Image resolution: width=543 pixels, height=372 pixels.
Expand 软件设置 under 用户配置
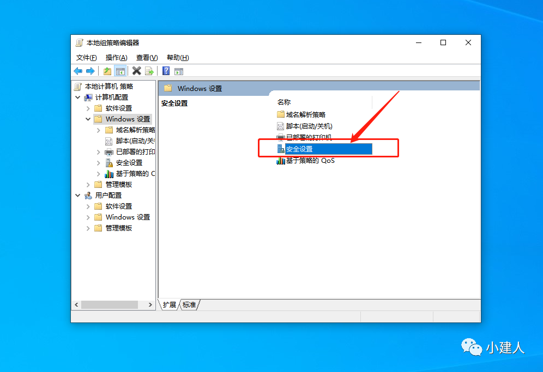88,206
